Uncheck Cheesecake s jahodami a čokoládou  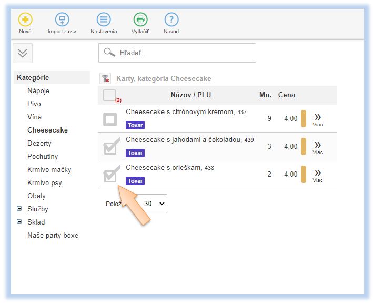pos(110,147)
